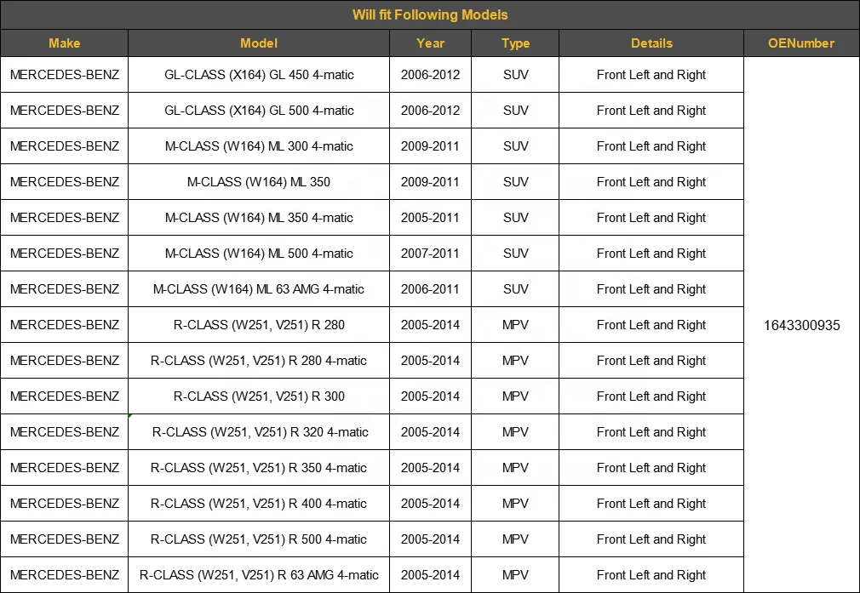Image resolution: width=860 pixels, height=593 pixels.
Task: Click the 2005-2011 year cell
Action: (x=430, y=218)
